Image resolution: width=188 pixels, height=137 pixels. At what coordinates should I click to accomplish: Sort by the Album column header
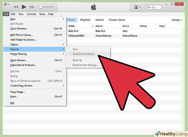pyautogui.click(x=108, y=26)
